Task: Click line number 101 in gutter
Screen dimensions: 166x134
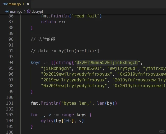Action: [x=10, y=103]
